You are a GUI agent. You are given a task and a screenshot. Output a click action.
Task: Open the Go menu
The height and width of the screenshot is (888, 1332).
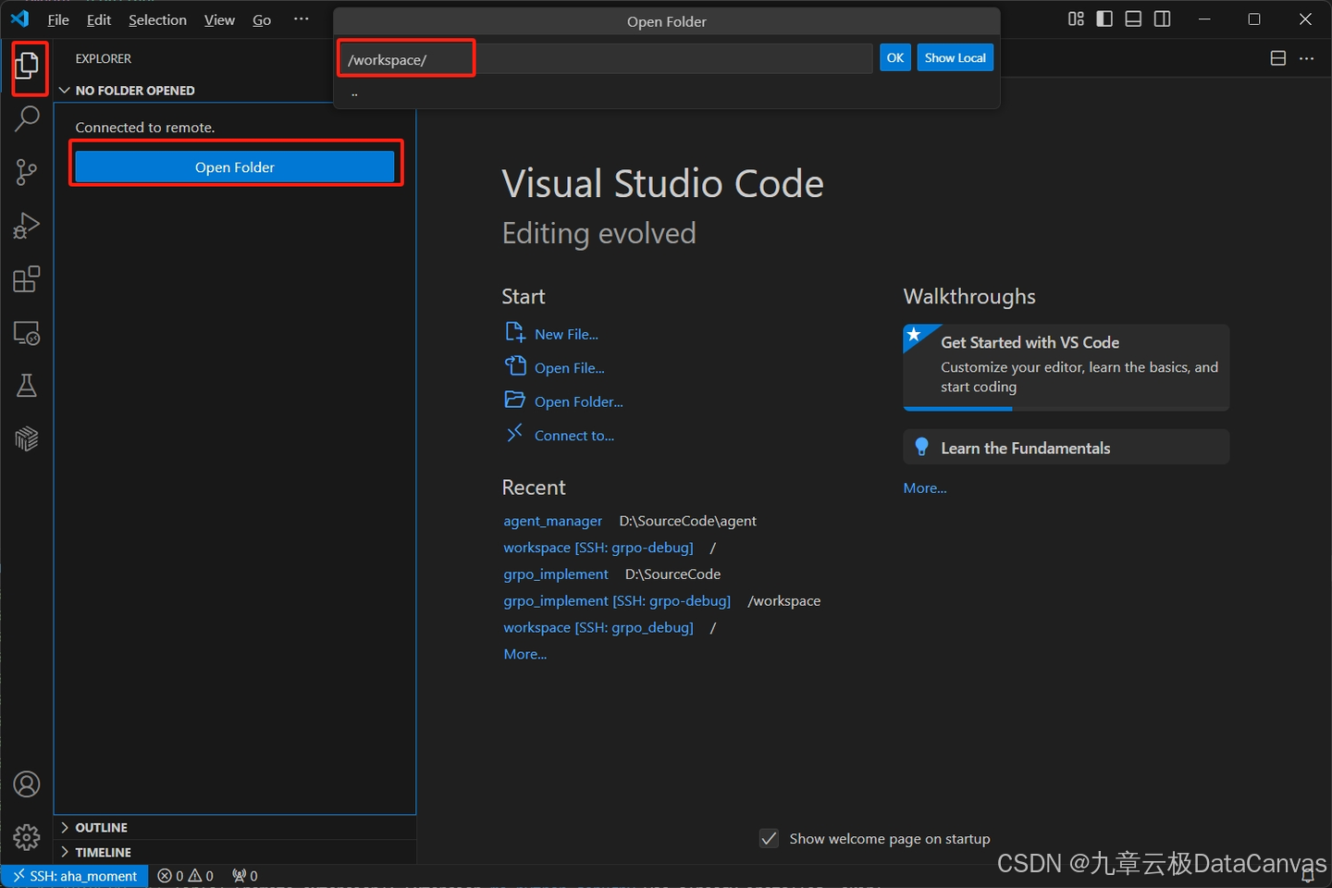[262, 19]
